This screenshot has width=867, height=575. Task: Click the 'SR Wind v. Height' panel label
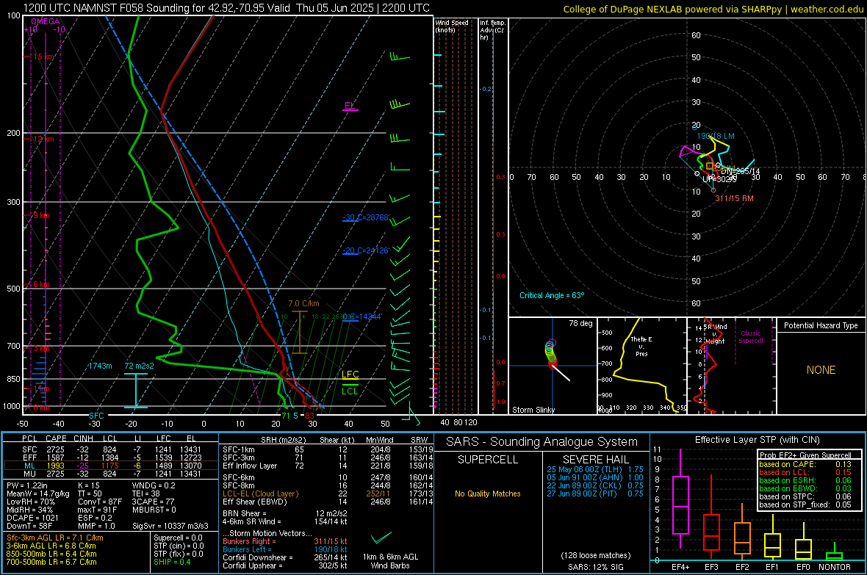716,334
